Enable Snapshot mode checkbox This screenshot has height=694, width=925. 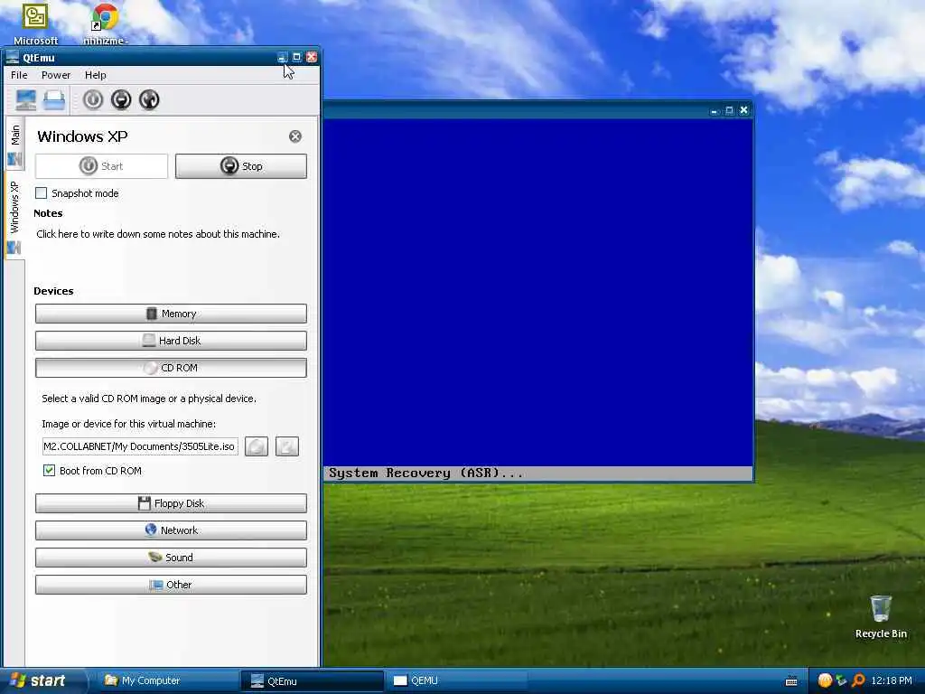[42, 193]
